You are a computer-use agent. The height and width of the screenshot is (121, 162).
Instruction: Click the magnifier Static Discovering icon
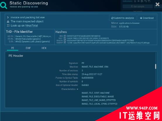click(x=4, y=5)
